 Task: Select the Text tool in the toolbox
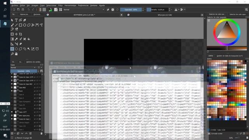pos(16,20)
